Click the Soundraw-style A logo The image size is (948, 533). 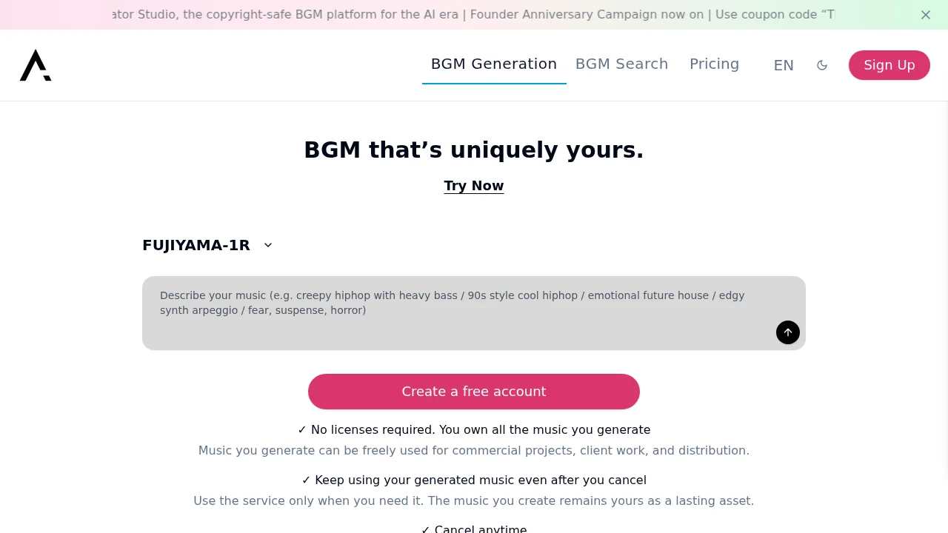click(x=36, y=65)
